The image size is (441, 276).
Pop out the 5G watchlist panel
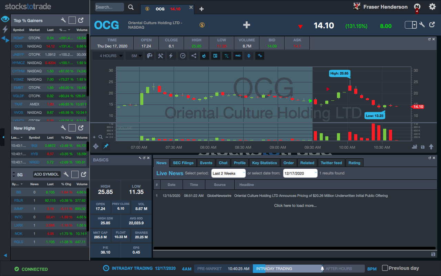(83, 174)
